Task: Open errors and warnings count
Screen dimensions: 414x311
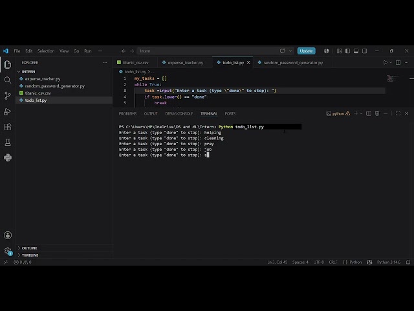Action: [x=23, y=262]
